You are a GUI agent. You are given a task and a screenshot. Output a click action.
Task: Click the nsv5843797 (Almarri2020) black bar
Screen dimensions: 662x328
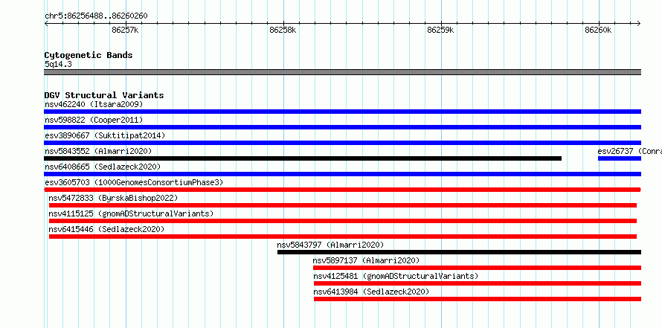[x=460, y=252]
